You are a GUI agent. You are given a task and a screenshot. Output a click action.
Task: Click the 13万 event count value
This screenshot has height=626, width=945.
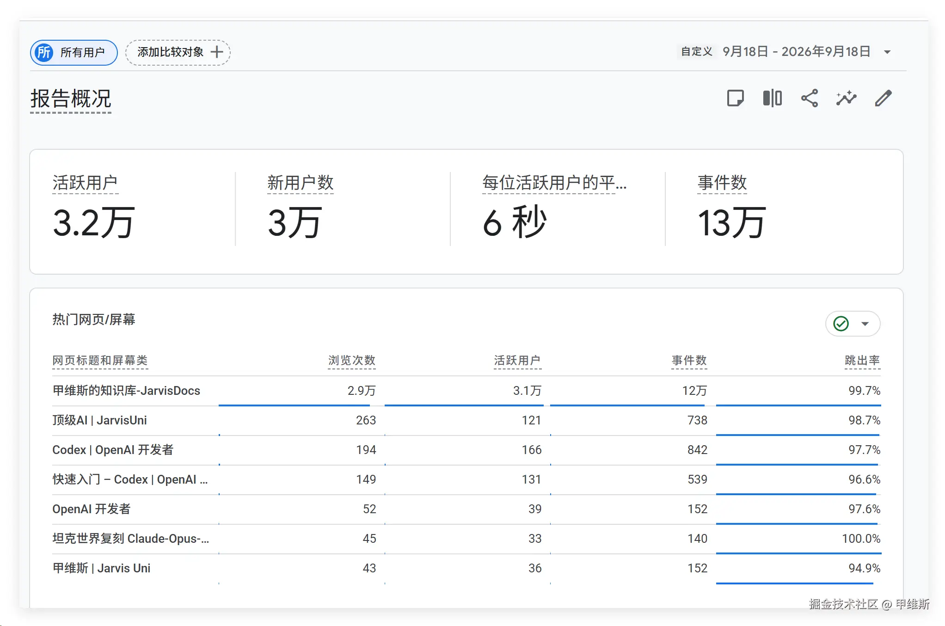pyautogui.click(x=732, y=223)
